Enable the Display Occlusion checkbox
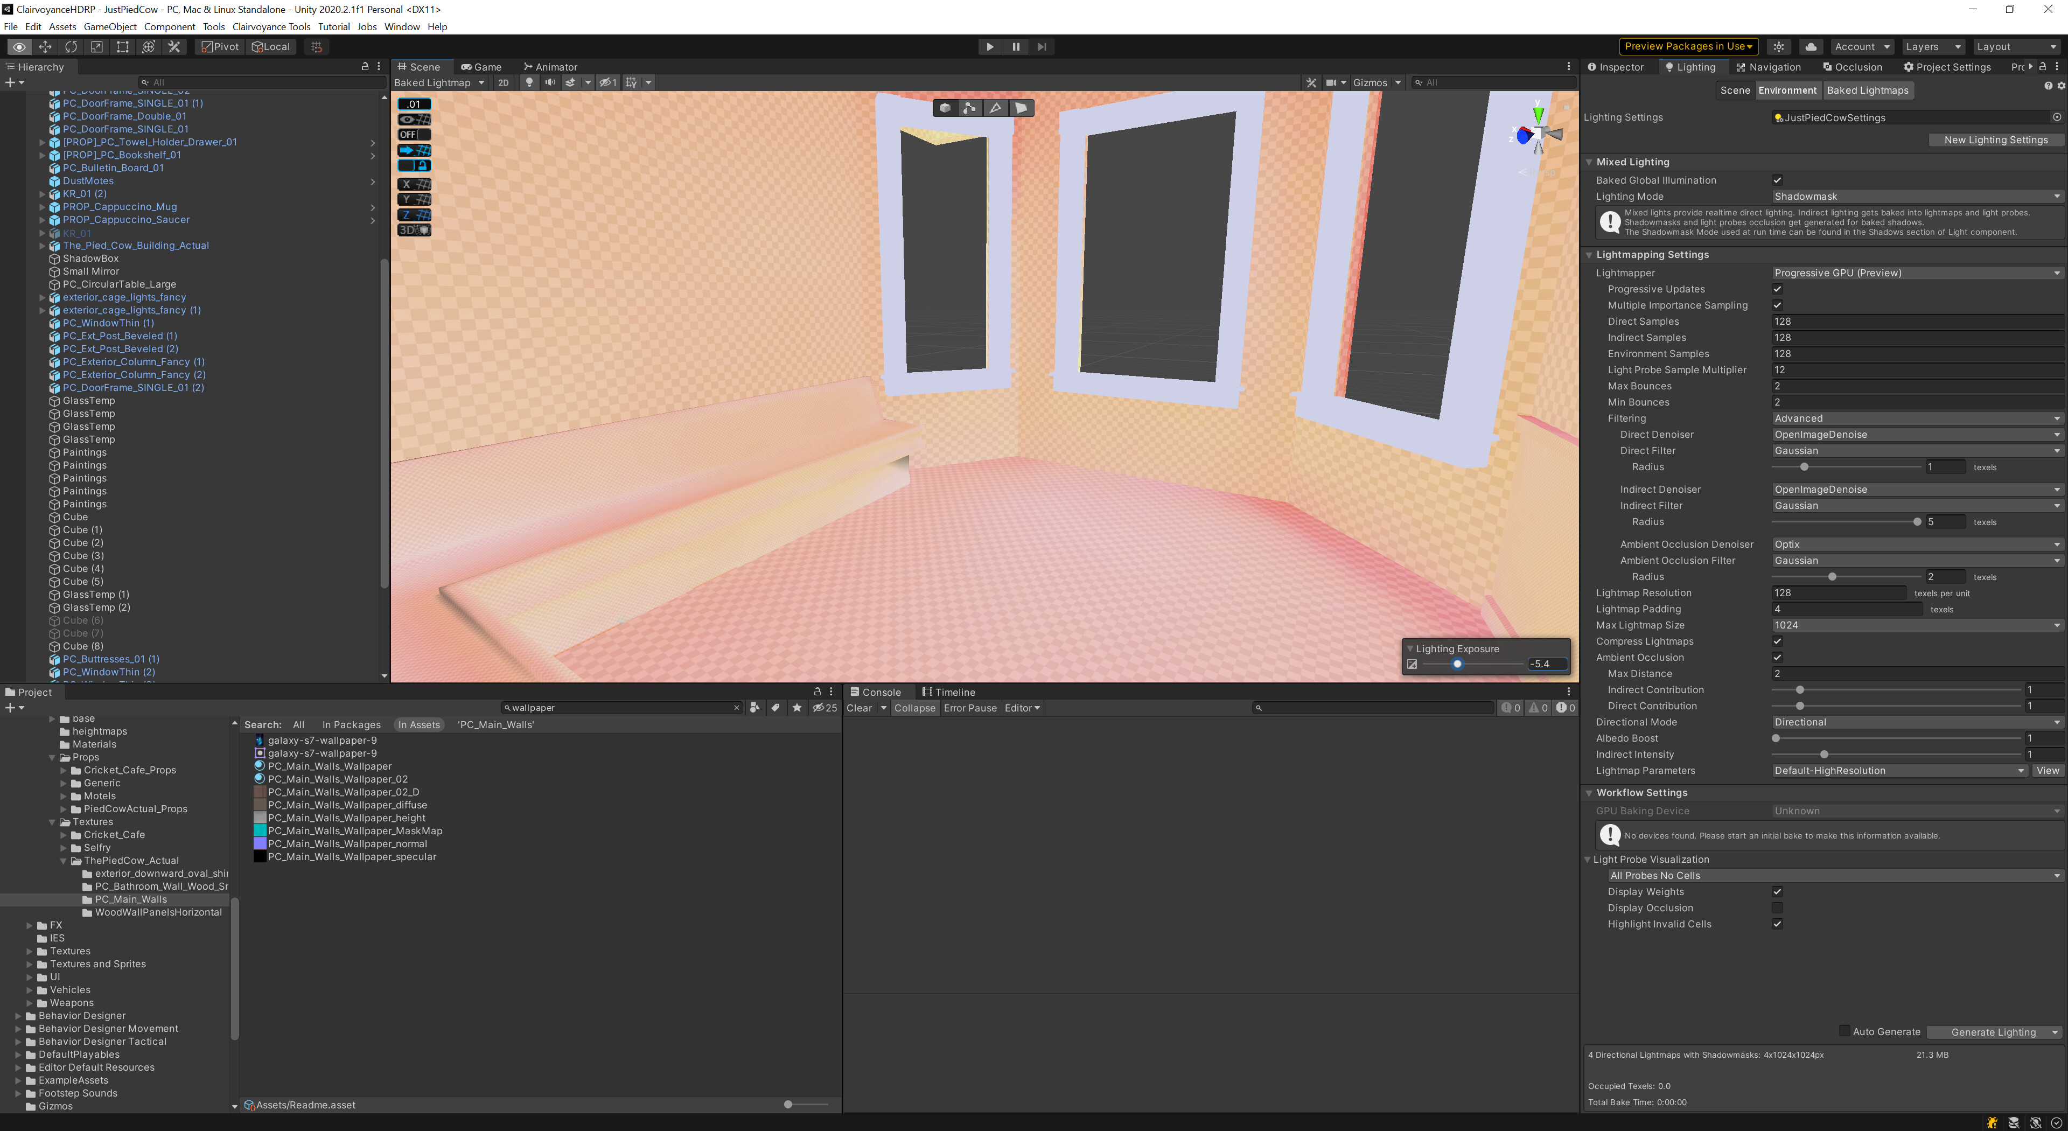2068x1131 pixels. (x=1778, y=908)
